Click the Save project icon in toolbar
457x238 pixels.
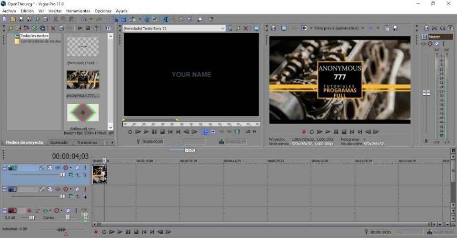(21, 20)
